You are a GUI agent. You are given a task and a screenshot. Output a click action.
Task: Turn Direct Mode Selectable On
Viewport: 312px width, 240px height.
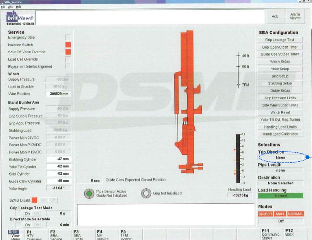tap(27, 225)
